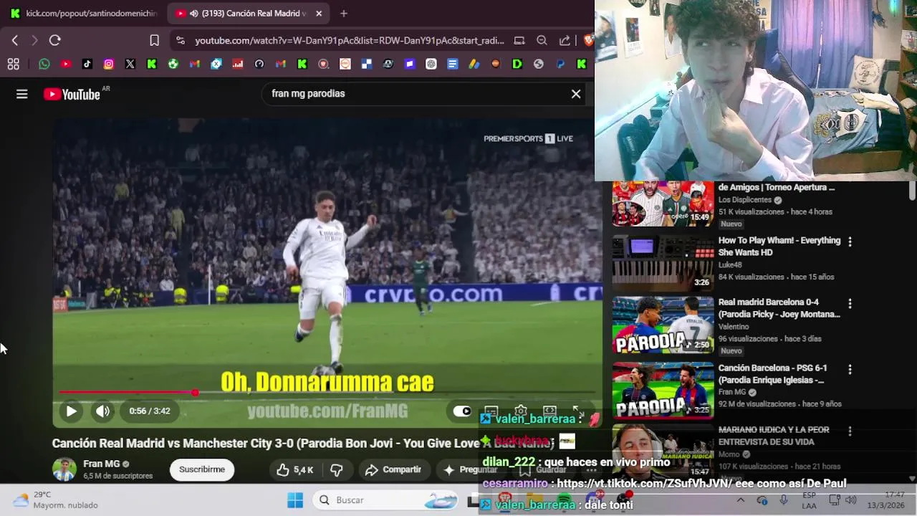Open the Google Docs bookmark
917x516 pixels.
point(453,64)
